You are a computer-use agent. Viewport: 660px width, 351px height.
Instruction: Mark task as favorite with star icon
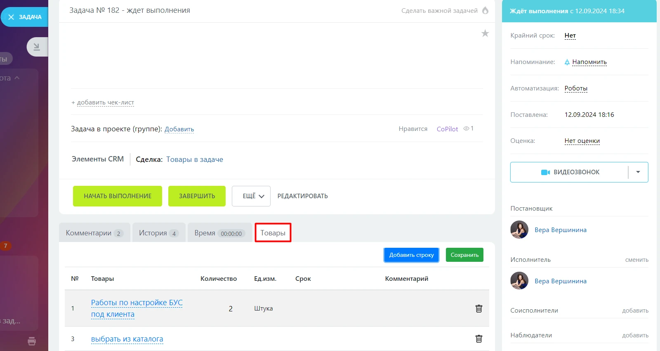(485, 33)
